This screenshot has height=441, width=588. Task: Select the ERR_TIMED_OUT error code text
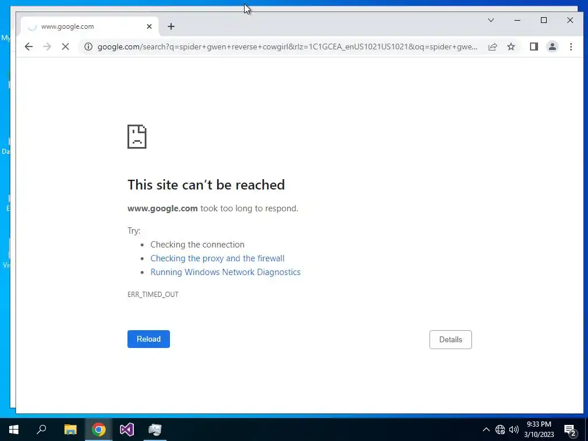153,295
